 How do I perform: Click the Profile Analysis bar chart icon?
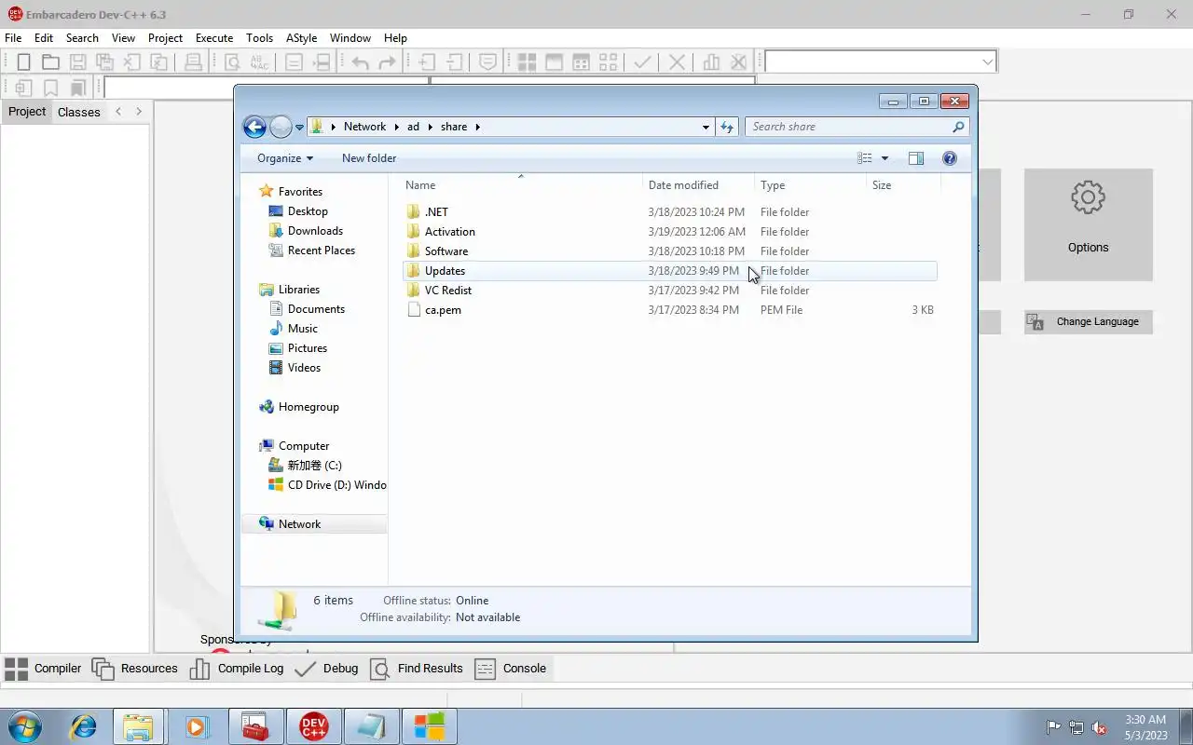tap(711, 62)
